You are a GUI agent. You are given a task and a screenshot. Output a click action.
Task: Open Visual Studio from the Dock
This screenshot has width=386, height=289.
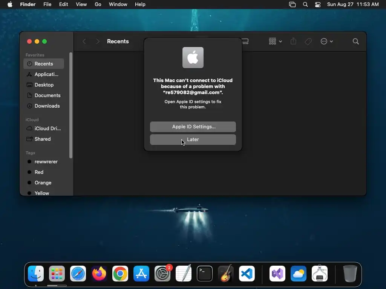(277, 274)
